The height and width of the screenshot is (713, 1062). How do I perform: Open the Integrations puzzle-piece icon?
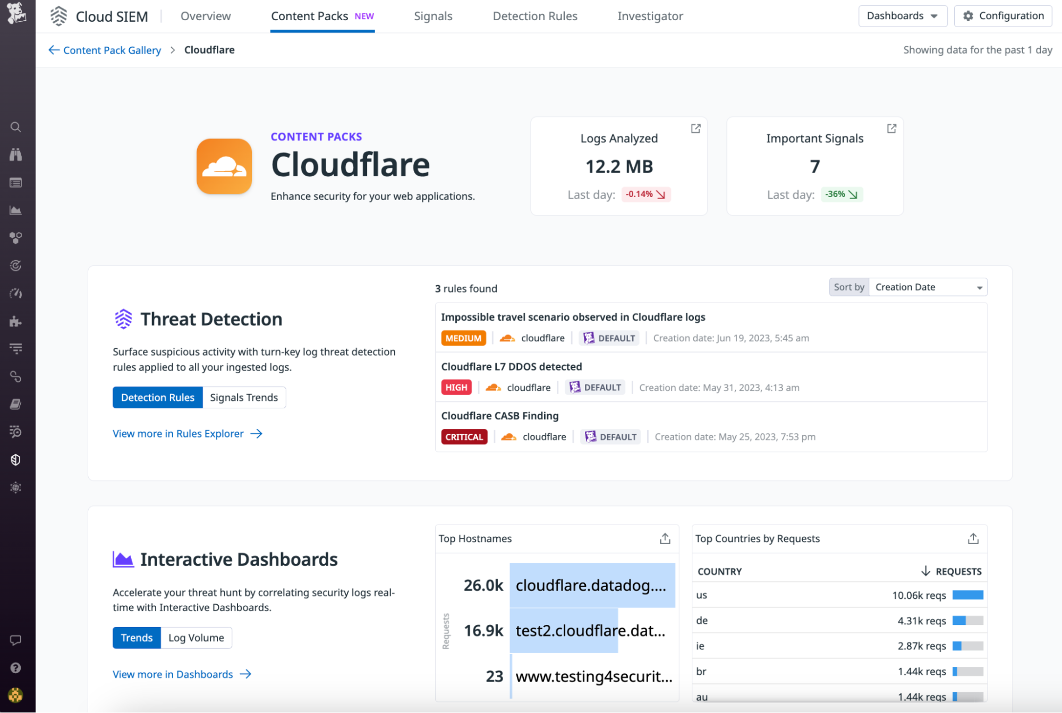[16, 321]
